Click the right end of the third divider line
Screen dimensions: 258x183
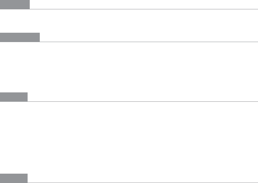pos(257,101)
